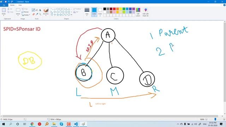Open File Explorer from the taskbar
The image size is (226, 127).
point(54,124)
